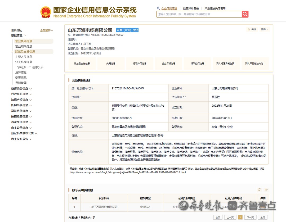Click shareholder 浙江万马股份有限公司
Screen dimensions: 286x222
[x=104, y=207]
